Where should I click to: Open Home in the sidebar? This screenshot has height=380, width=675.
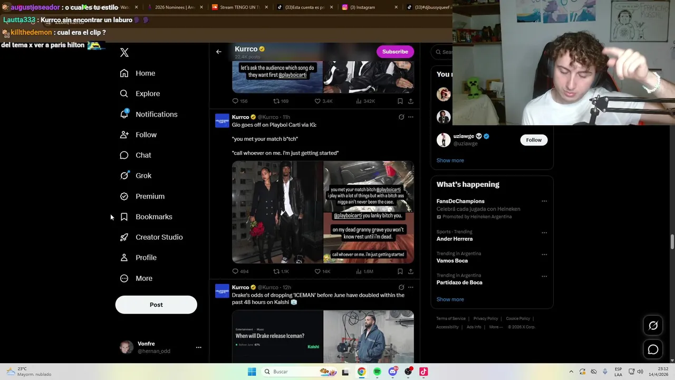point(138,73)
